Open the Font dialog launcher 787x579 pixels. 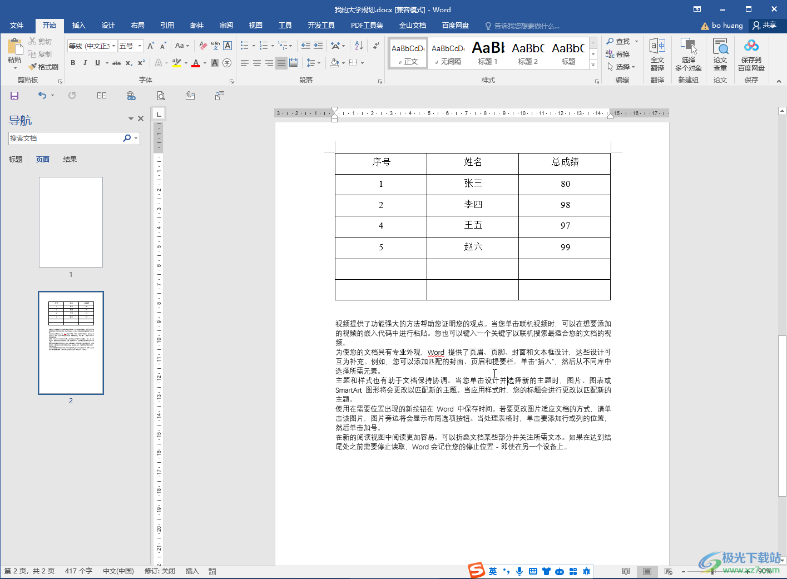[232, 81]
